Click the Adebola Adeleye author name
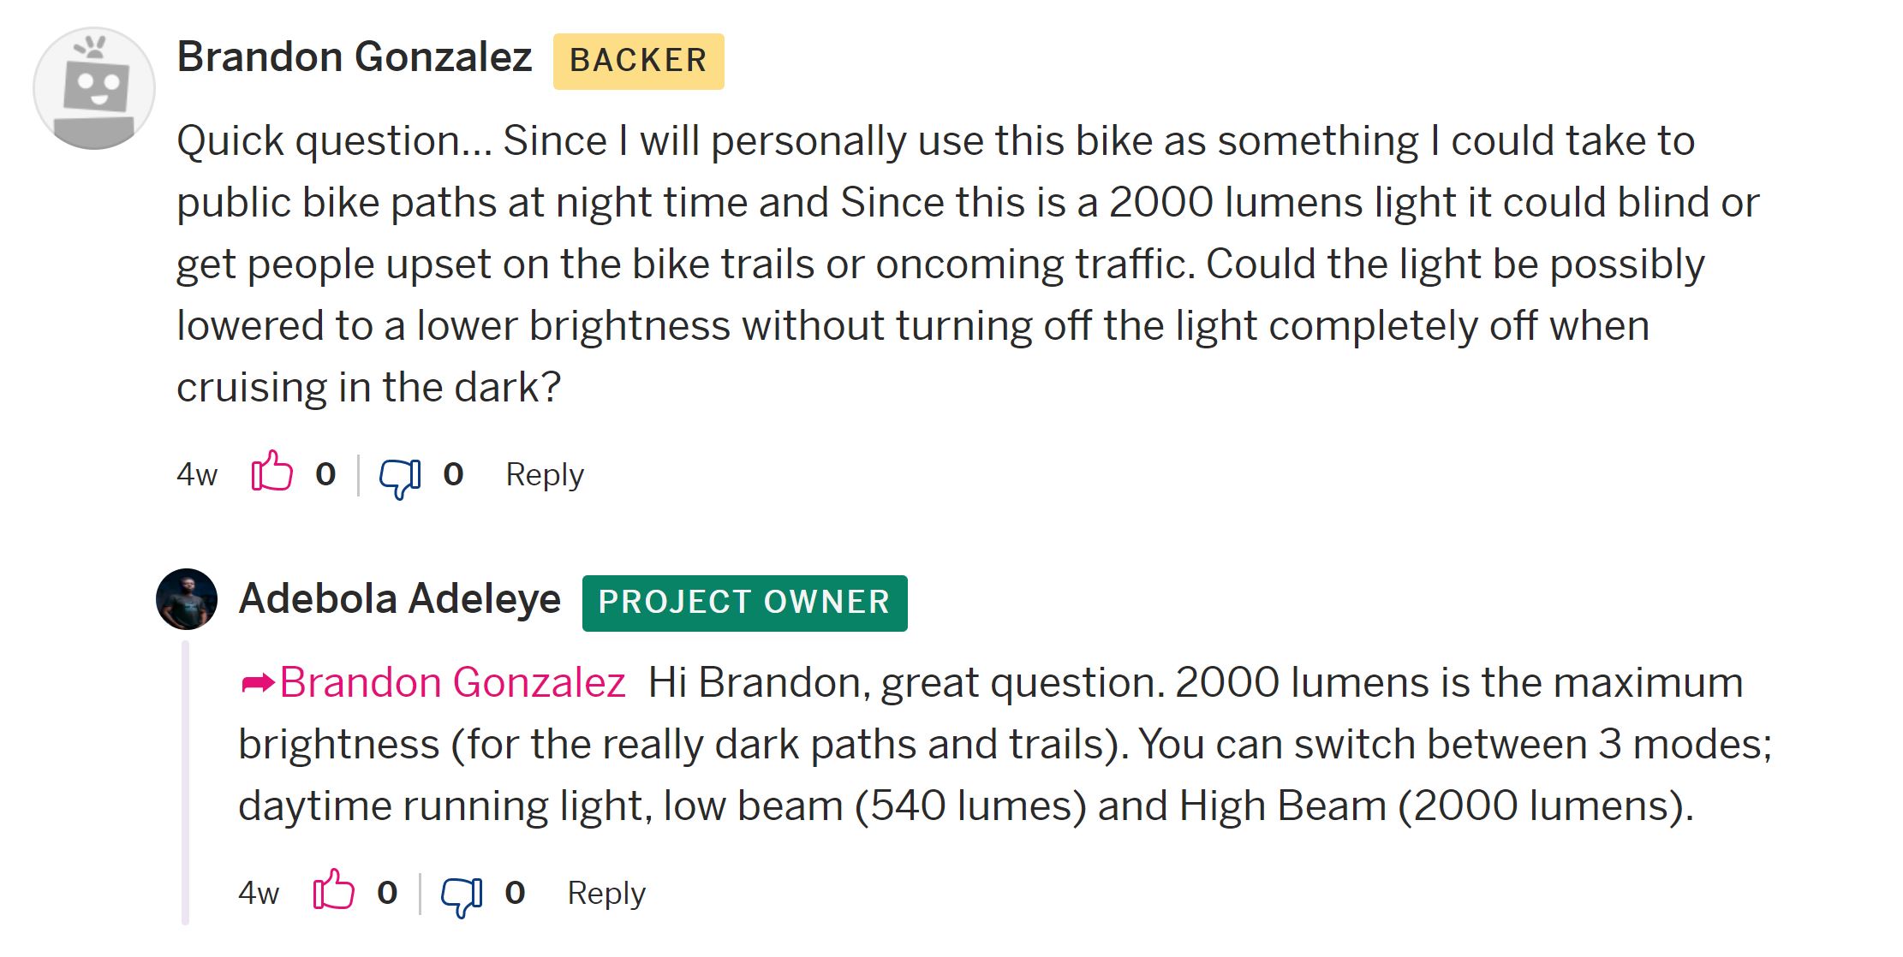Image resolution: width=1903 pixels, height=957 pixels. pyautogui.click(x=400, y=598)
